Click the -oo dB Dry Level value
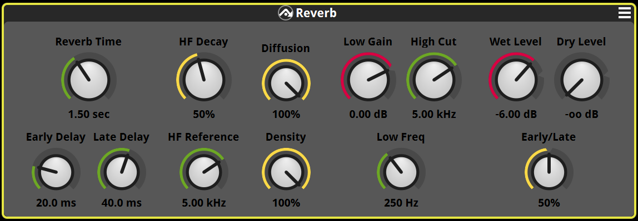The width and height of the screenshot is (638, 221). 582,114
